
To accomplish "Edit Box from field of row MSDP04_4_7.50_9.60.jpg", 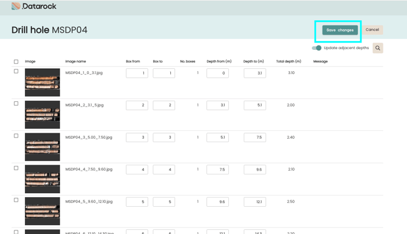I will (137, 169).
